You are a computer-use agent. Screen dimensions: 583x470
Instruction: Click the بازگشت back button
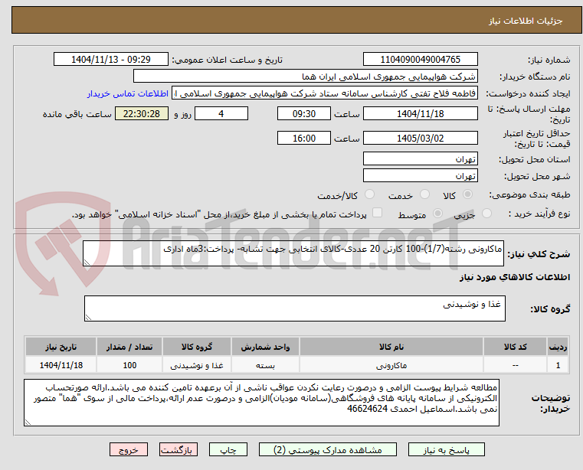(179, 449)
